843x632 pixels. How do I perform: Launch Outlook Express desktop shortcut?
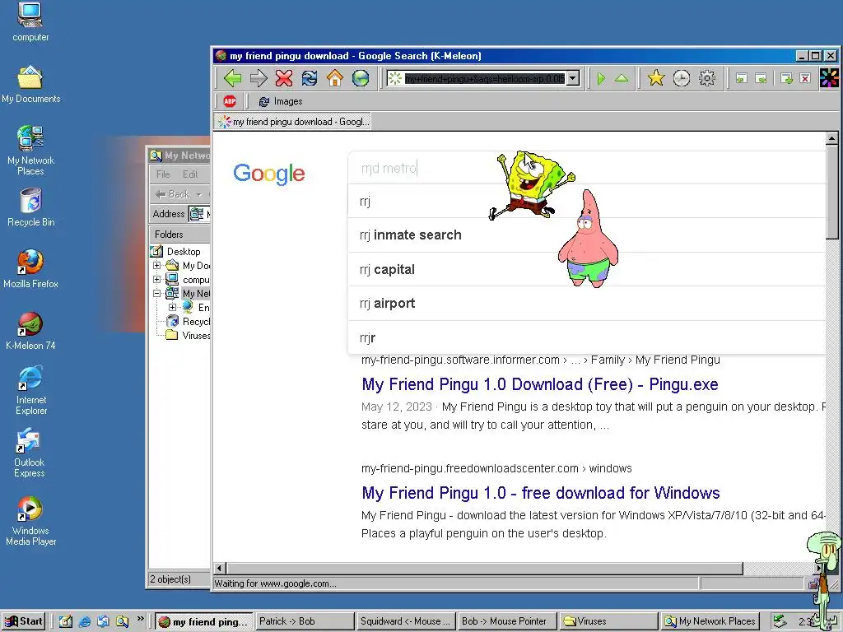click(30, 453)
